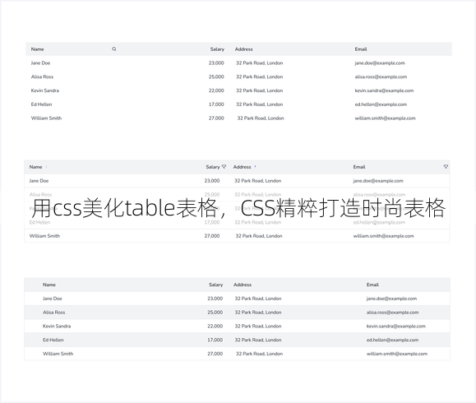
Task: Select salary 17,000 in striped bottom table
Action: coord(215,340)
